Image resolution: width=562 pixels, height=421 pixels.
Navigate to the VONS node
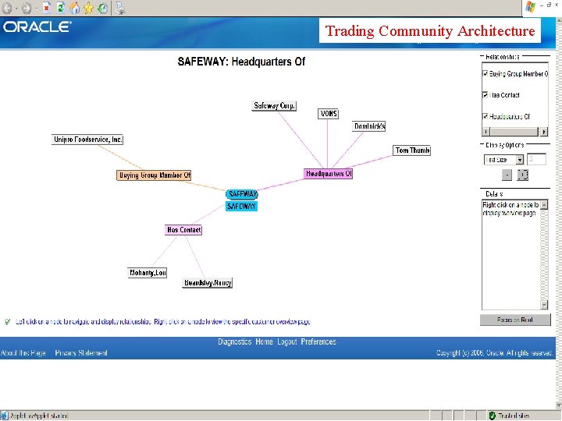coord(329,114)
